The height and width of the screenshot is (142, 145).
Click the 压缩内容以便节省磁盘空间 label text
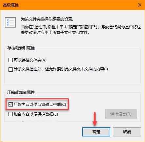40,105
